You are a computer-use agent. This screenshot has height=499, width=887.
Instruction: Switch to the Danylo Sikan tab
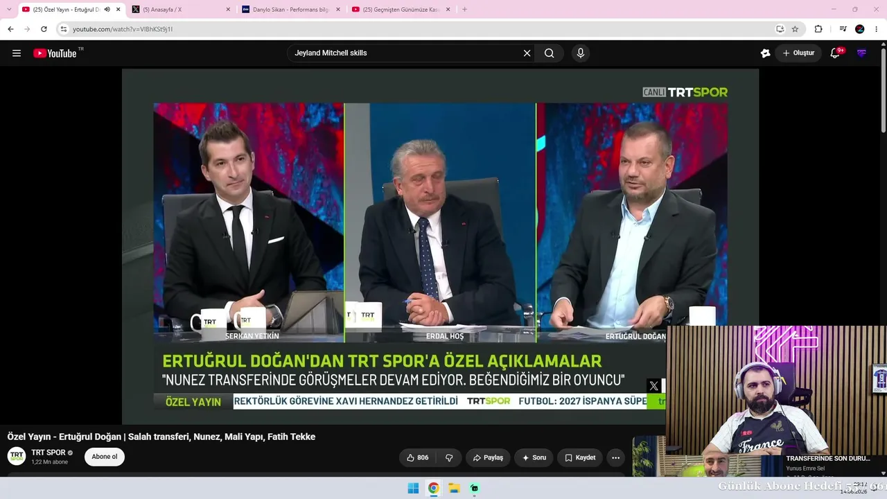coord(291,10)
